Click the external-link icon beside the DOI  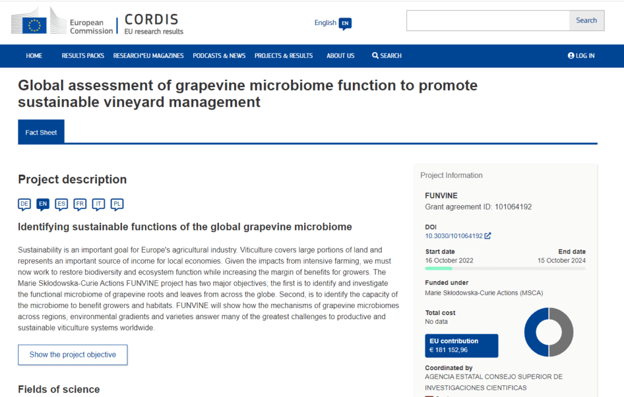pyautogui.click(x=487, y=236)
